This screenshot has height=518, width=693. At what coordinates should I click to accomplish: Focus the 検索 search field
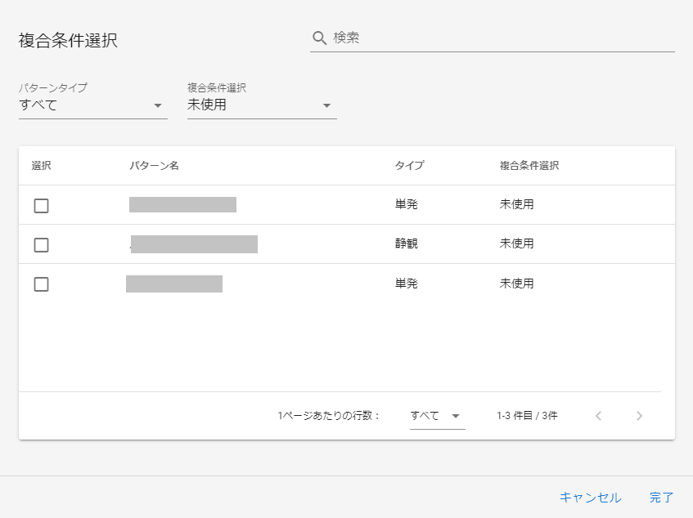(501, 38)
